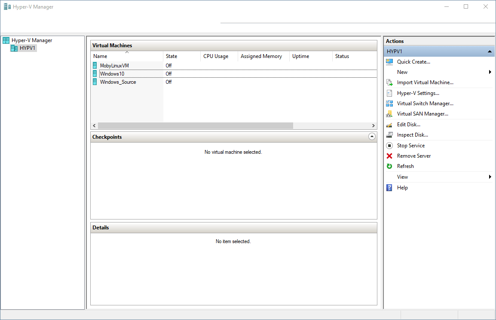Close the Hyper-V Manager window
The height and width of the screenshot is (320, 496).
(x=486, y=6)
